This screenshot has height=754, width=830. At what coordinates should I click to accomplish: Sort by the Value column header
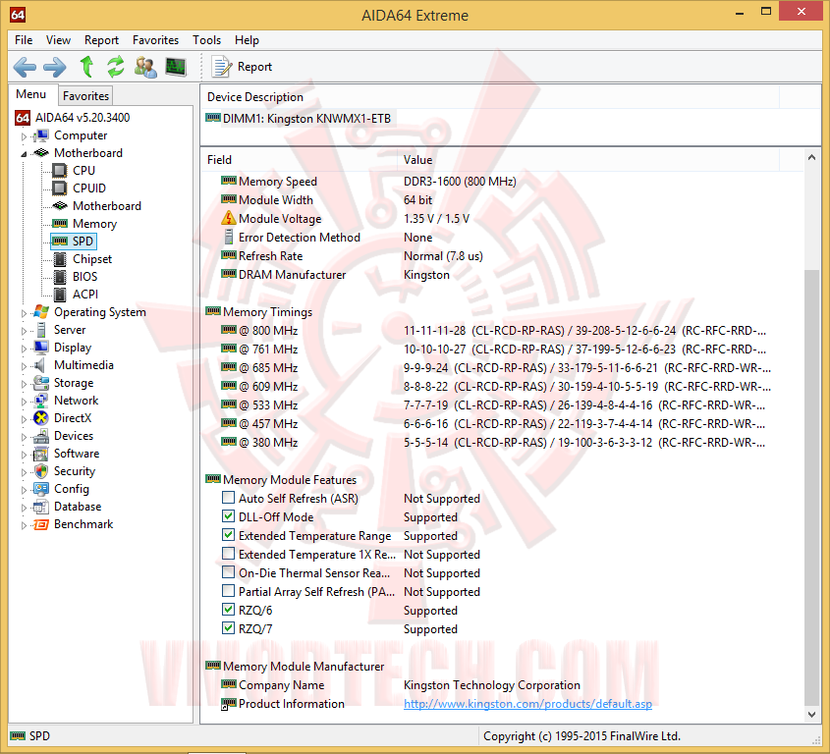pos(588,160)
